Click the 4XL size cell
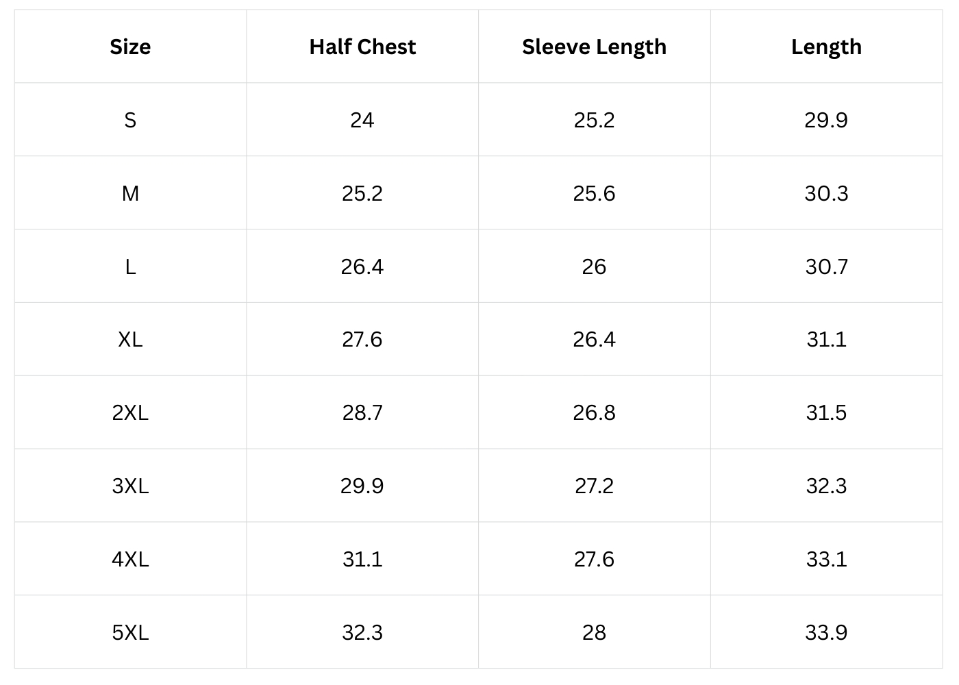Screen dimensions: 959x685 coord(130,559)
